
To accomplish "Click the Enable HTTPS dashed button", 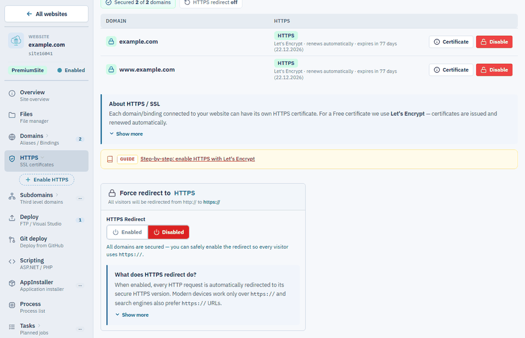I will tap(47, 179).
